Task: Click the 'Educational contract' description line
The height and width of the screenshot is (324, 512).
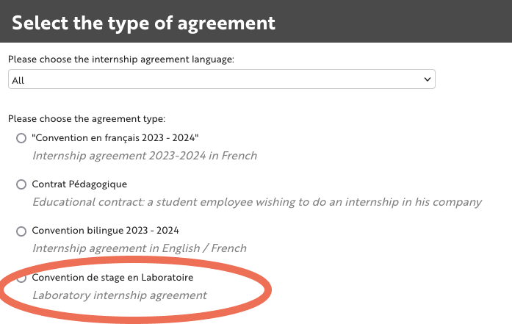Action: (257, 202)
